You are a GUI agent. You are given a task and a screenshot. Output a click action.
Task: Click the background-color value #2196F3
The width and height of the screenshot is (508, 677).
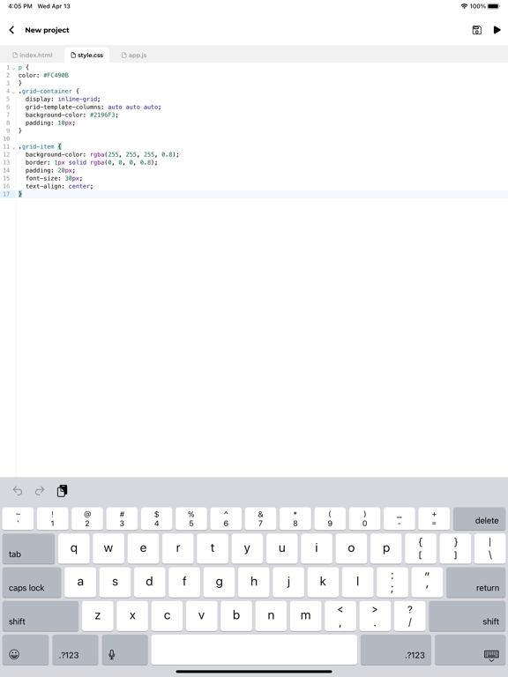coord(104,115)
